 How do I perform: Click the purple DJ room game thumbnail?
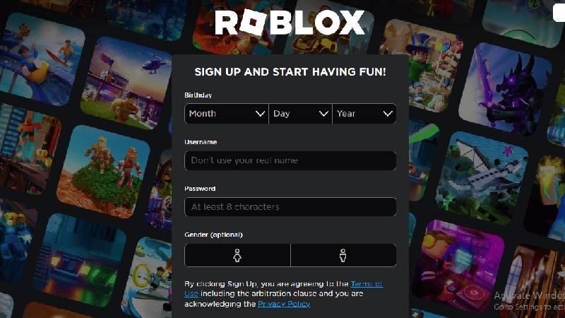tap(458, 267)
